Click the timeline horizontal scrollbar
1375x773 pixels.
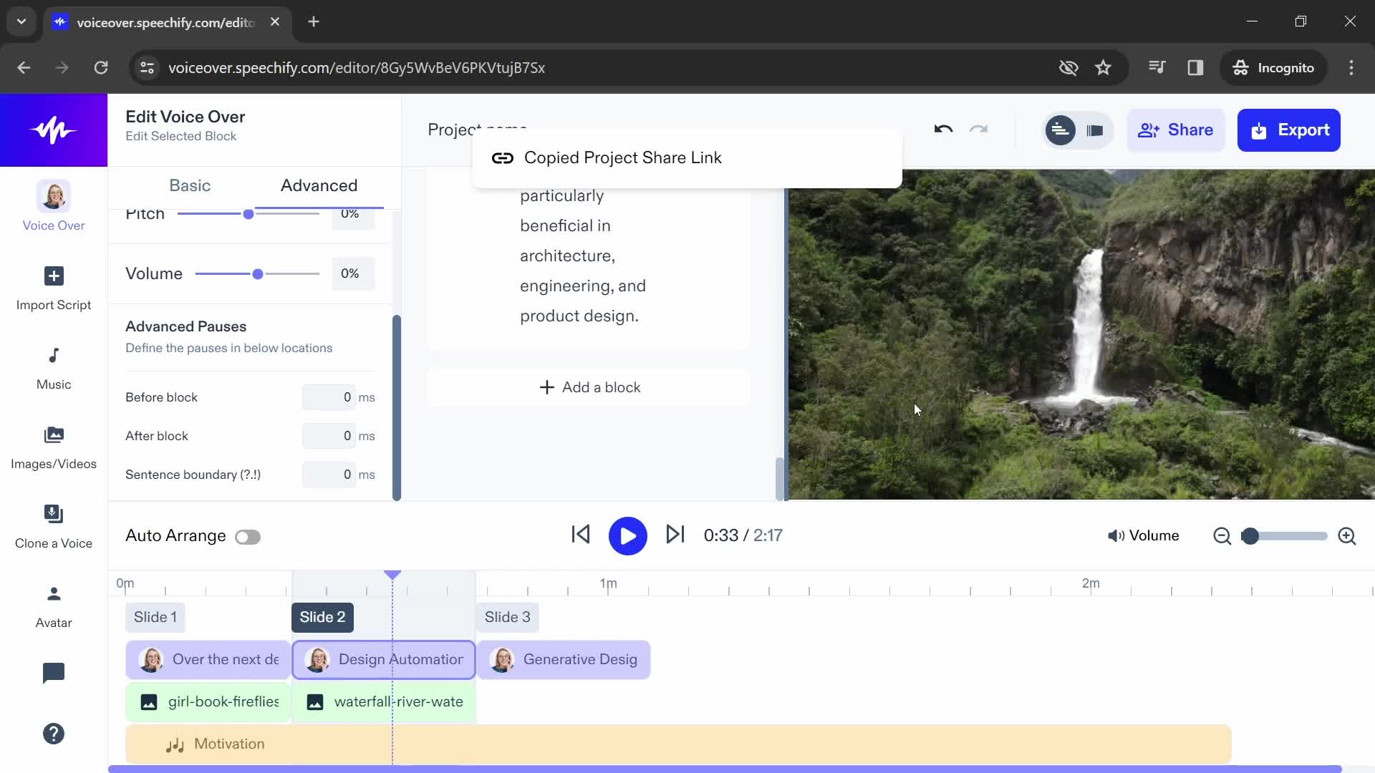[x=725, y=769]
